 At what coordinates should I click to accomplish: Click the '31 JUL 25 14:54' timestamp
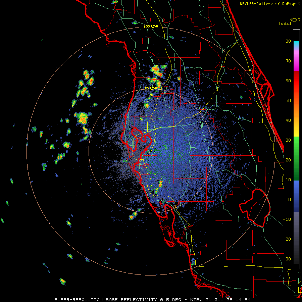click(228, 300)
